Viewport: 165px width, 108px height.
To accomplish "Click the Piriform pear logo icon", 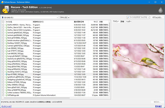I will 160,9.
